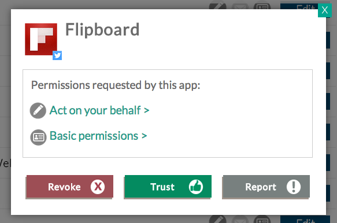Click the Flipboard app logo

(x=41, y=39)
